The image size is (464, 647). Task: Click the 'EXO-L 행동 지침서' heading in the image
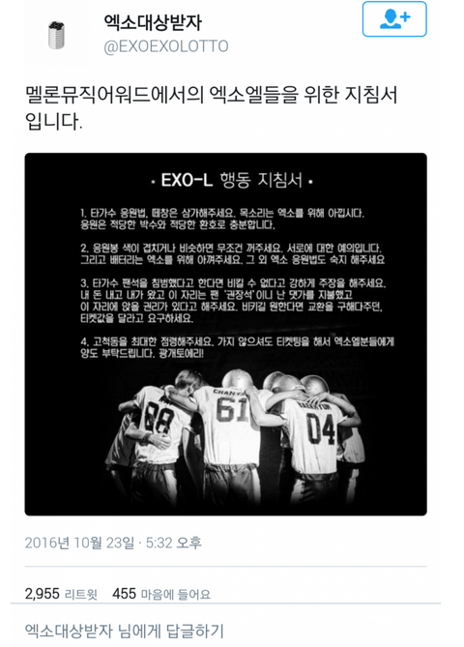(232, 180)
